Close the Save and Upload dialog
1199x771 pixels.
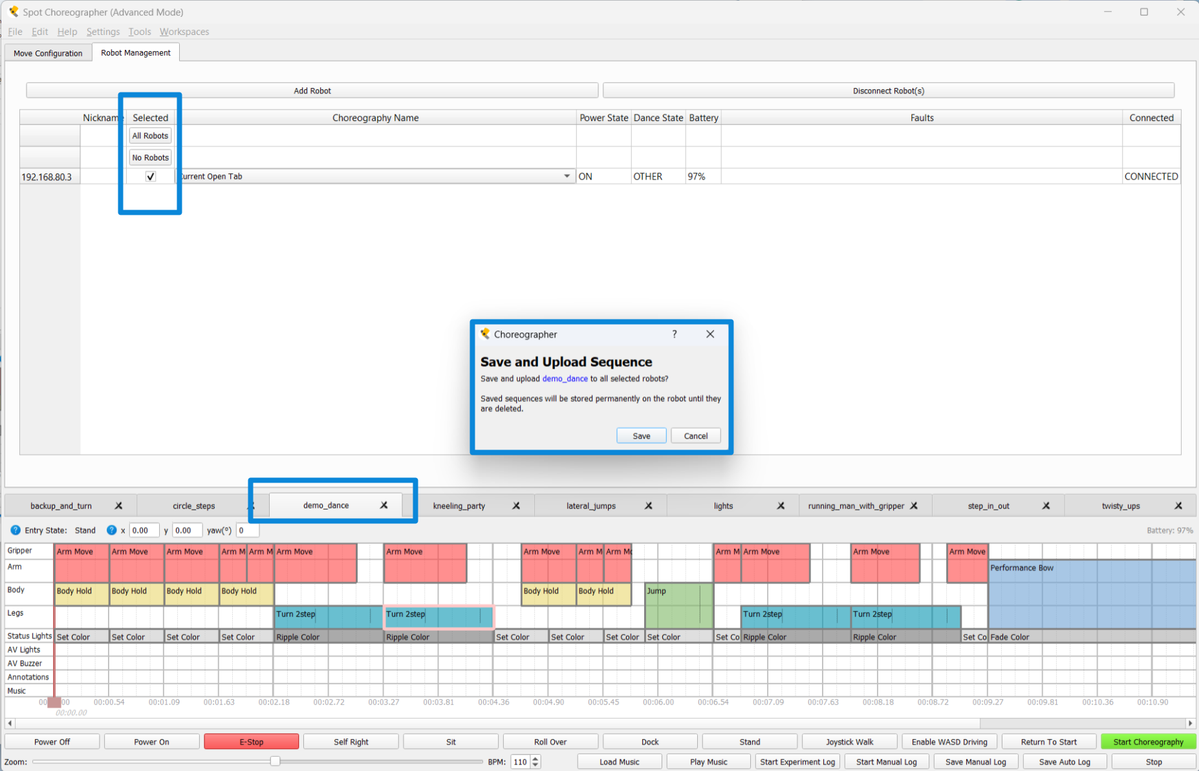[710, 334]
